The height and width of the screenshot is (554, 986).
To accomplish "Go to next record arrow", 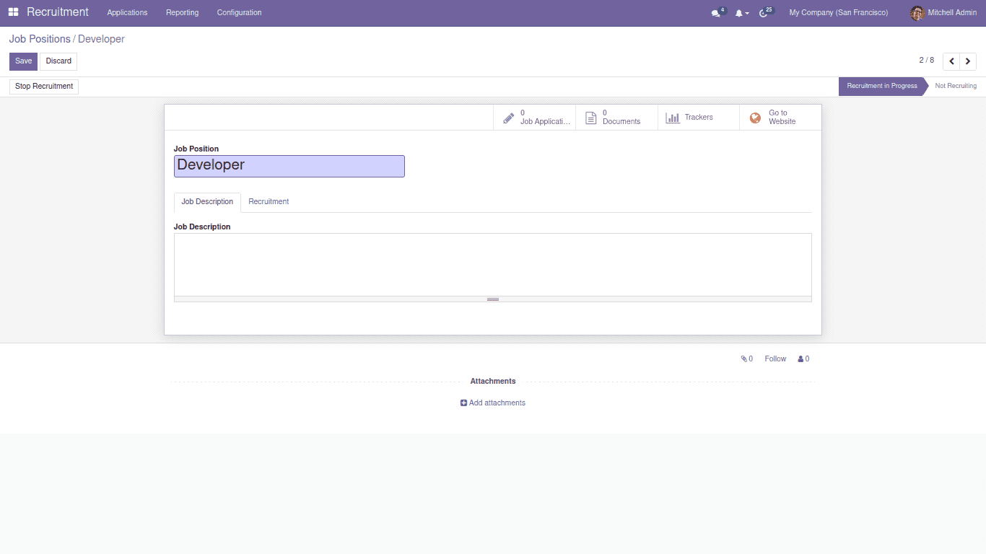I will 968,61.
